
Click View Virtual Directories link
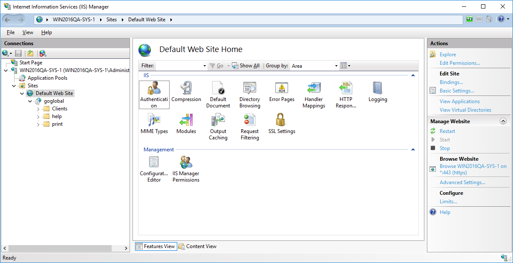pyautogui.click(x=465, y=110)
